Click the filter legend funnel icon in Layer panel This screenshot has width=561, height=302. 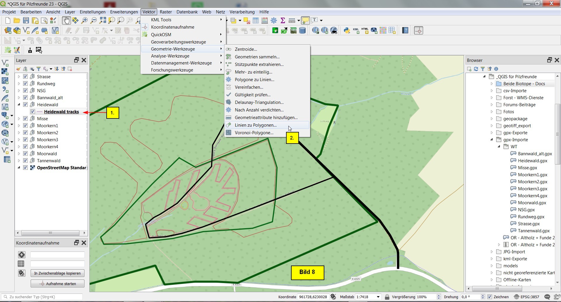coord(39,69)
